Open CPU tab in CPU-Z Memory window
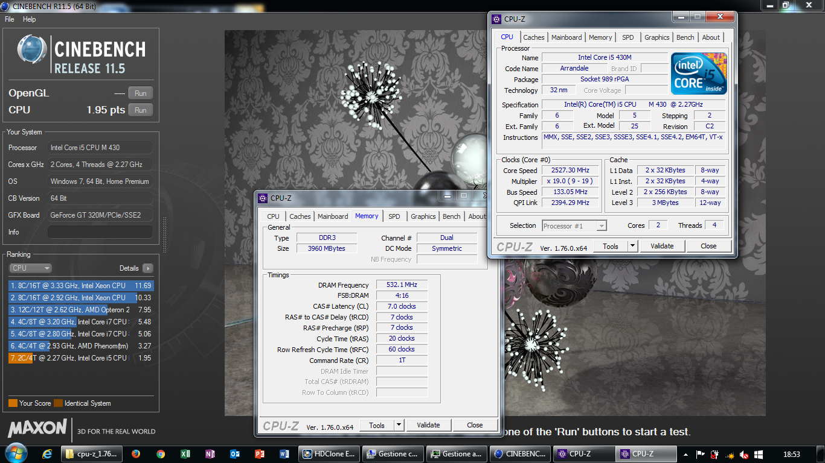 pyautogui.click(x=274, y=216)
